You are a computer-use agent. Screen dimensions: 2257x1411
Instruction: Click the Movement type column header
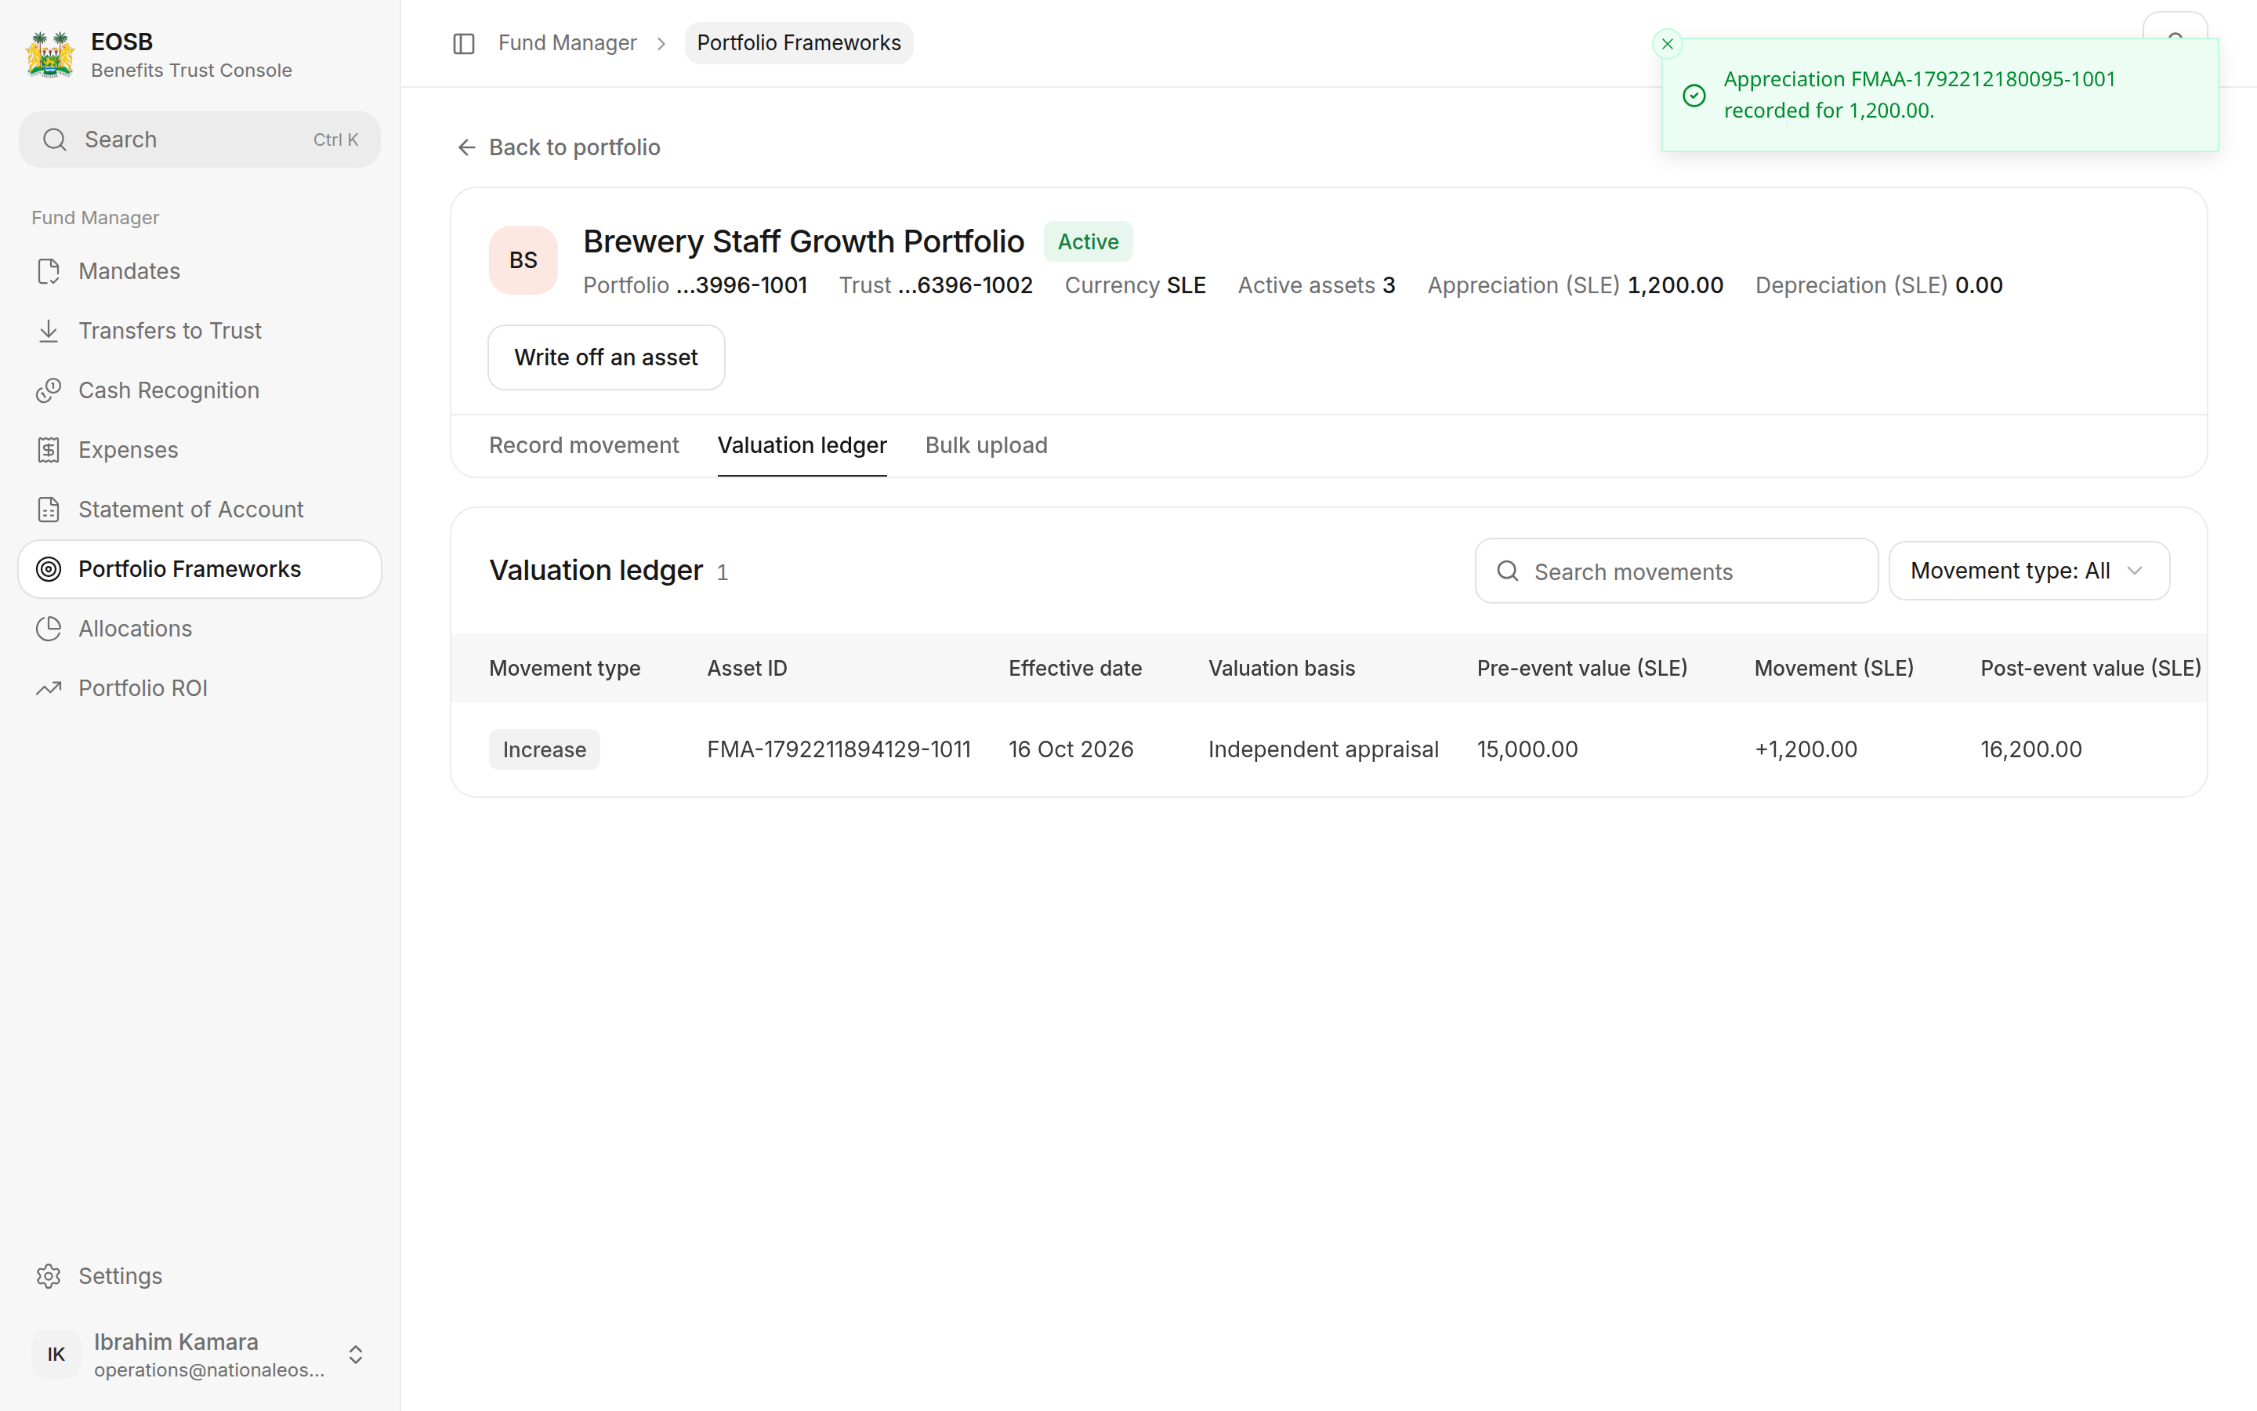pyautogui.click(x=564, y=668)
